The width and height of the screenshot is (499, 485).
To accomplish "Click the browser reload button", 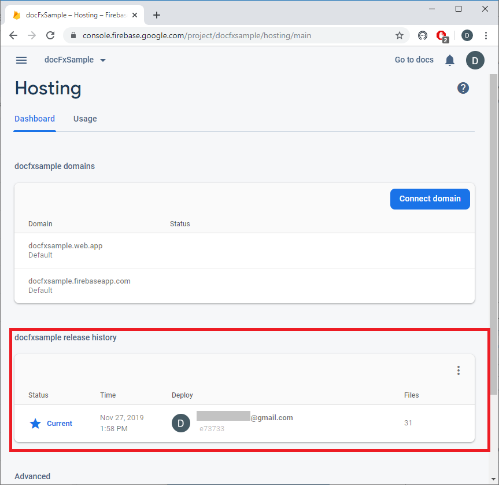I will pyautogui.click(x=50, y=36).
